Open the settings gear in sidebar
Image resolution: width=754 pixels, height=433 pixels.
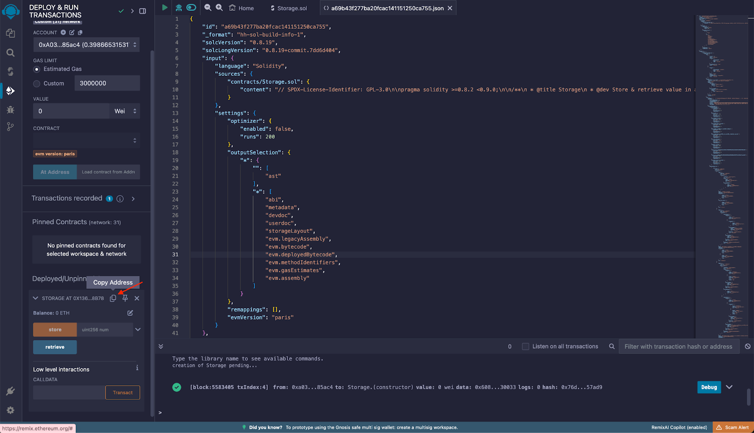point(10,410)
